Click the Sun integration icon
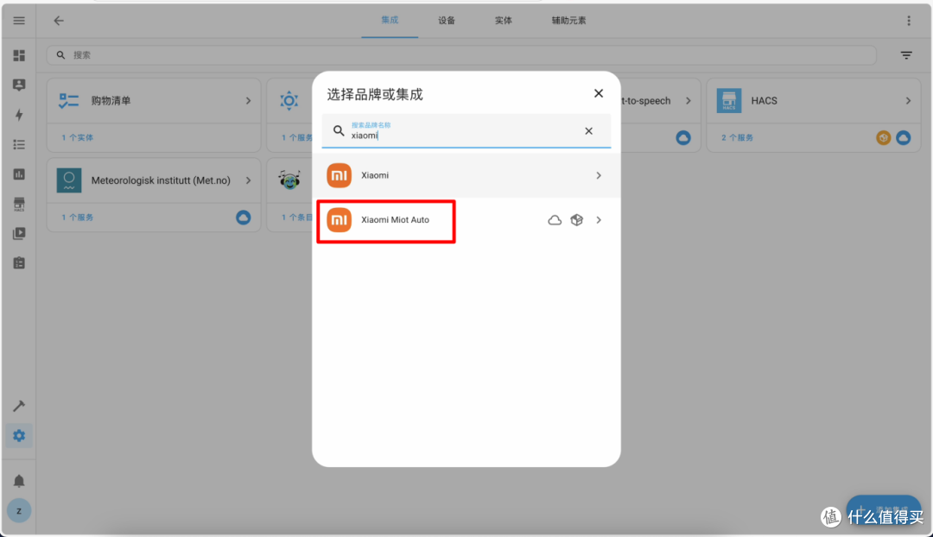933x537 pixels. tap(289, 100)
